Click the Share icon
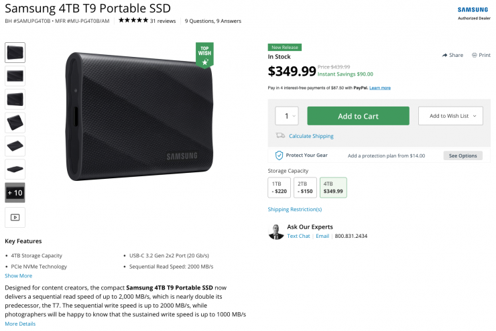 coord(444,55)
